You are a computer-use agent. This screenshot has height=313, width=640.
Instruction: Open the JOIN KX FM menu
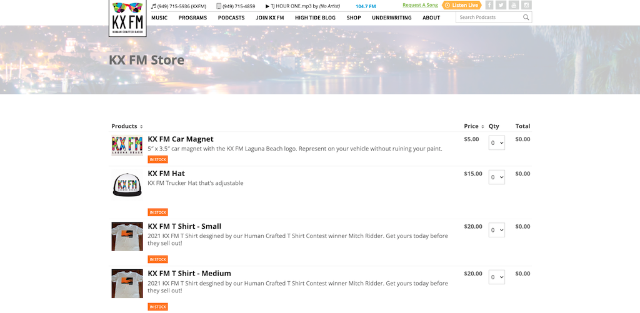coord(270,17)
